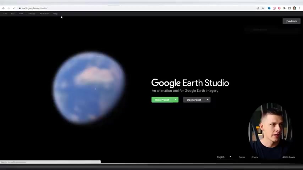The width and height of the screenshot is (303, 170).
Task: Click the Open project button
Action: [x=194, y=100]
